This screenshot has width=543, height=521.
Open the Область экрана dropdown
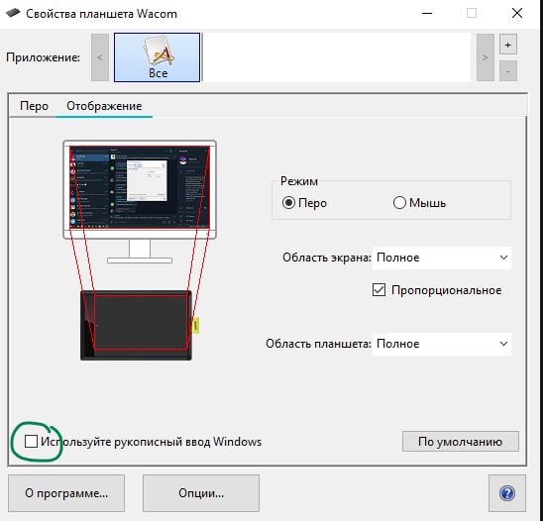tap(442, 258)
